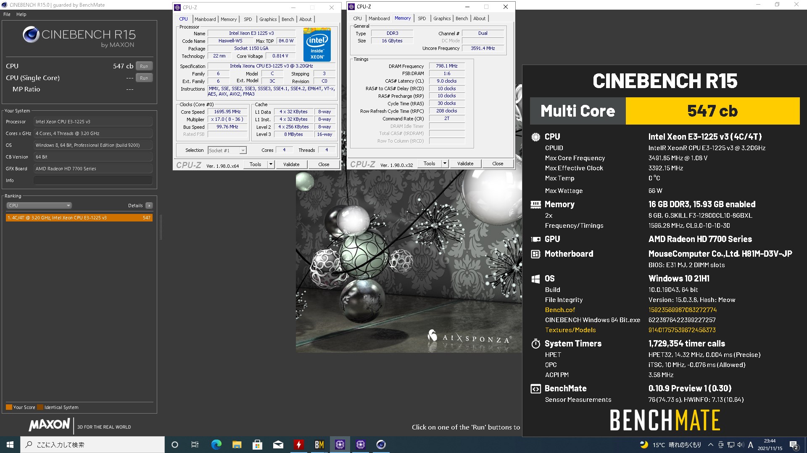Image resolution: width=807 pixels, height=453 pixels.
Task: Switch to Graphics tab in right CPU-Z
Action: tap(442, 18)
